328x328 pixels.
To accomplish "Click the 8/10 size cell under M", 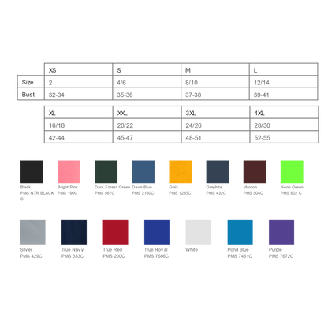I will coord(215,82).
